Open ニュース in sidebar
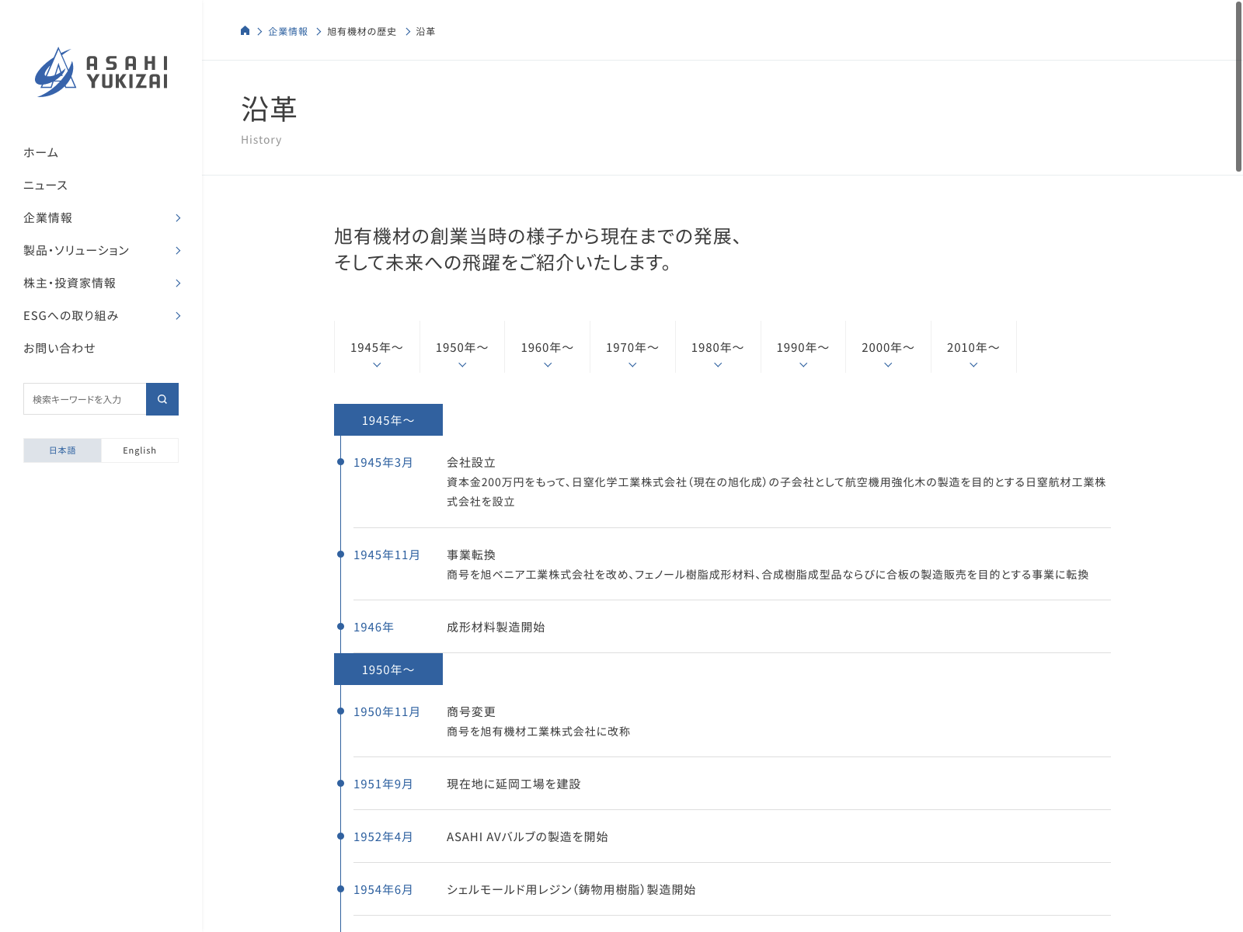Viewport: 1243px width, 932px height. [x=46, y=186]
